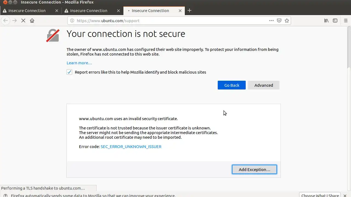Open page actions three-dot menu
Screen dimensions: 351x197
pyautogui.click(x=271, y=21)
